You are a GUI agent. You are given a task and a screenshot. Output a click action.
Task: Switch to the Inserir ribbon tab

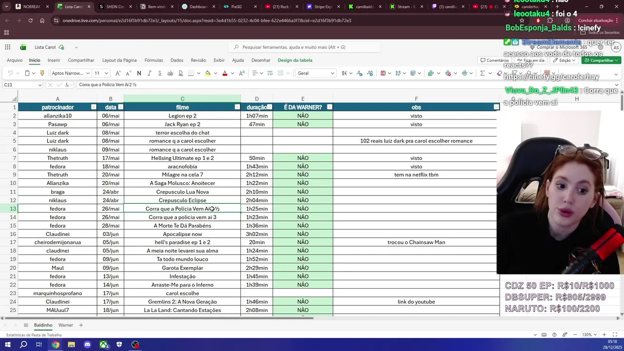click(x=54, y=60)
